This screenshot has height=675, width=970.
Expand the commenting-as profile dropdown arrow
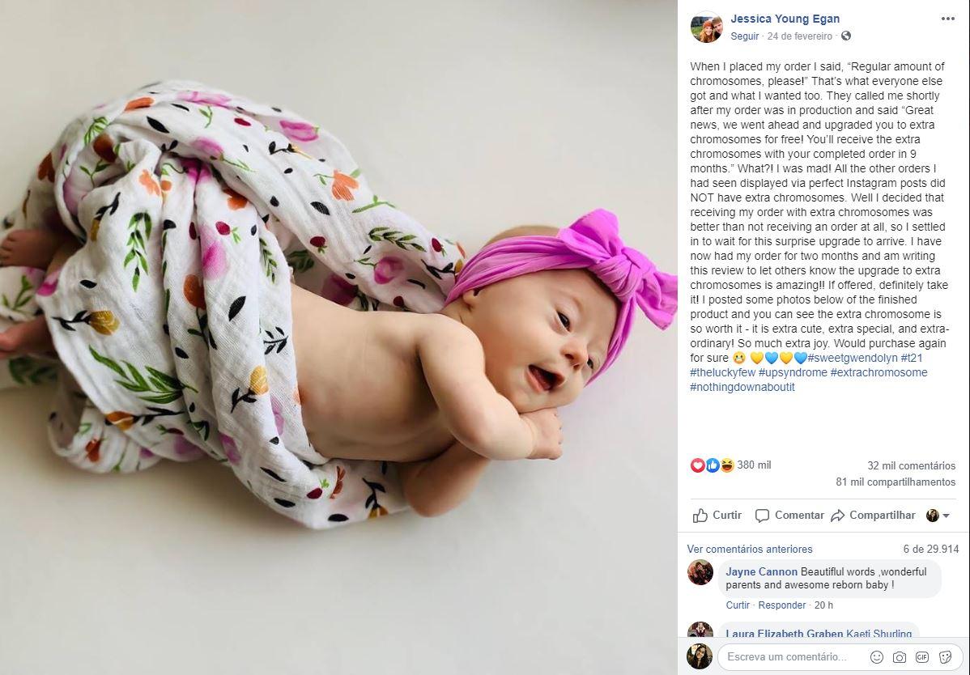[946, 516]
